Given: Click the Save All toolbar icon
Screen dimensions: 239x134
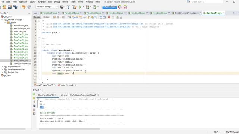Looking at the screenshot, I should 15,7.
